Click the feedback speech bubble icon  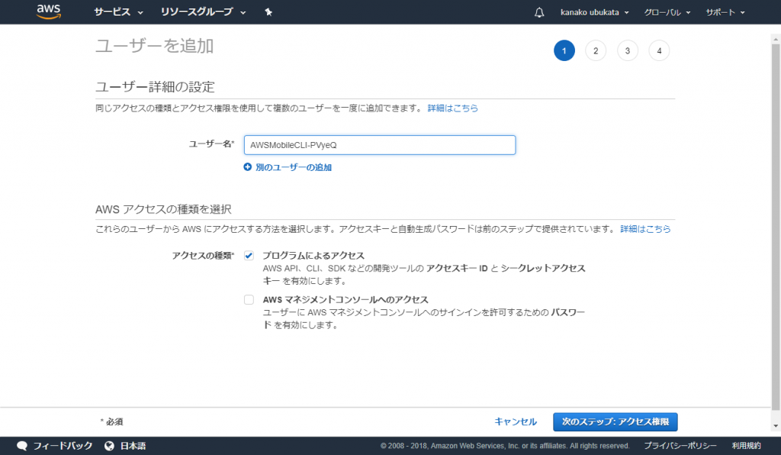(22, 446)
